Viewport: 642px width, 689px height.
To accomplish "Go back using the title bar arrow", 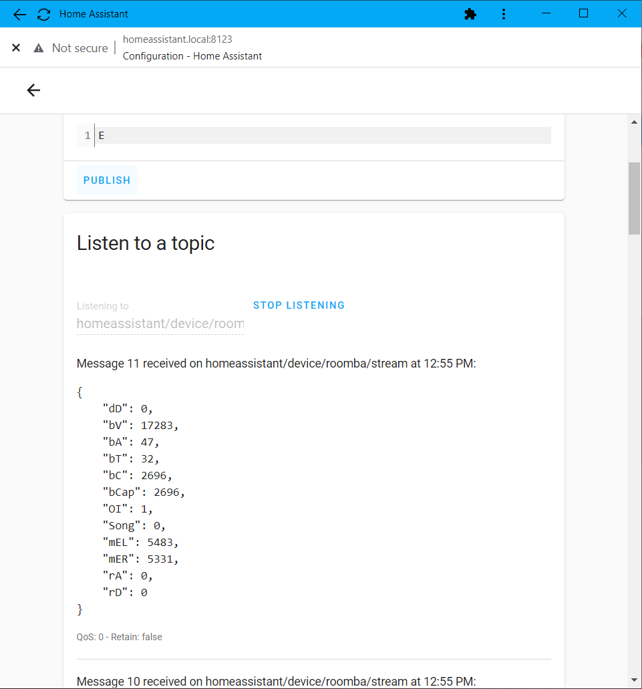I will coord(19,15).
